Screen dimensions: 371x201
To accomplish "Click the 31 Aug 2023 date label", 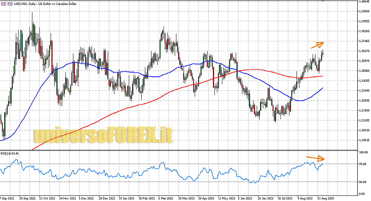I will point(326,198).
